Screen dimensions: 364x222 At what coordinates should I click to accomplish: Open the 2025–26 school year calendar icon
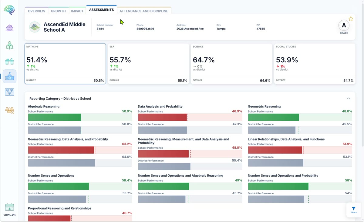pos(9,207)
